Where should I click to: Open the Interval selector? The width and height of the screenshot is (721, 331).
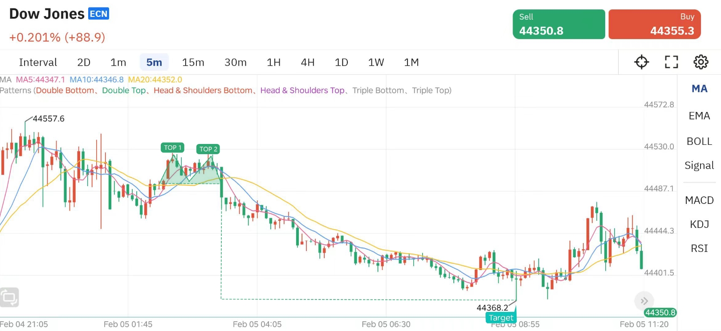pos(38,63)
